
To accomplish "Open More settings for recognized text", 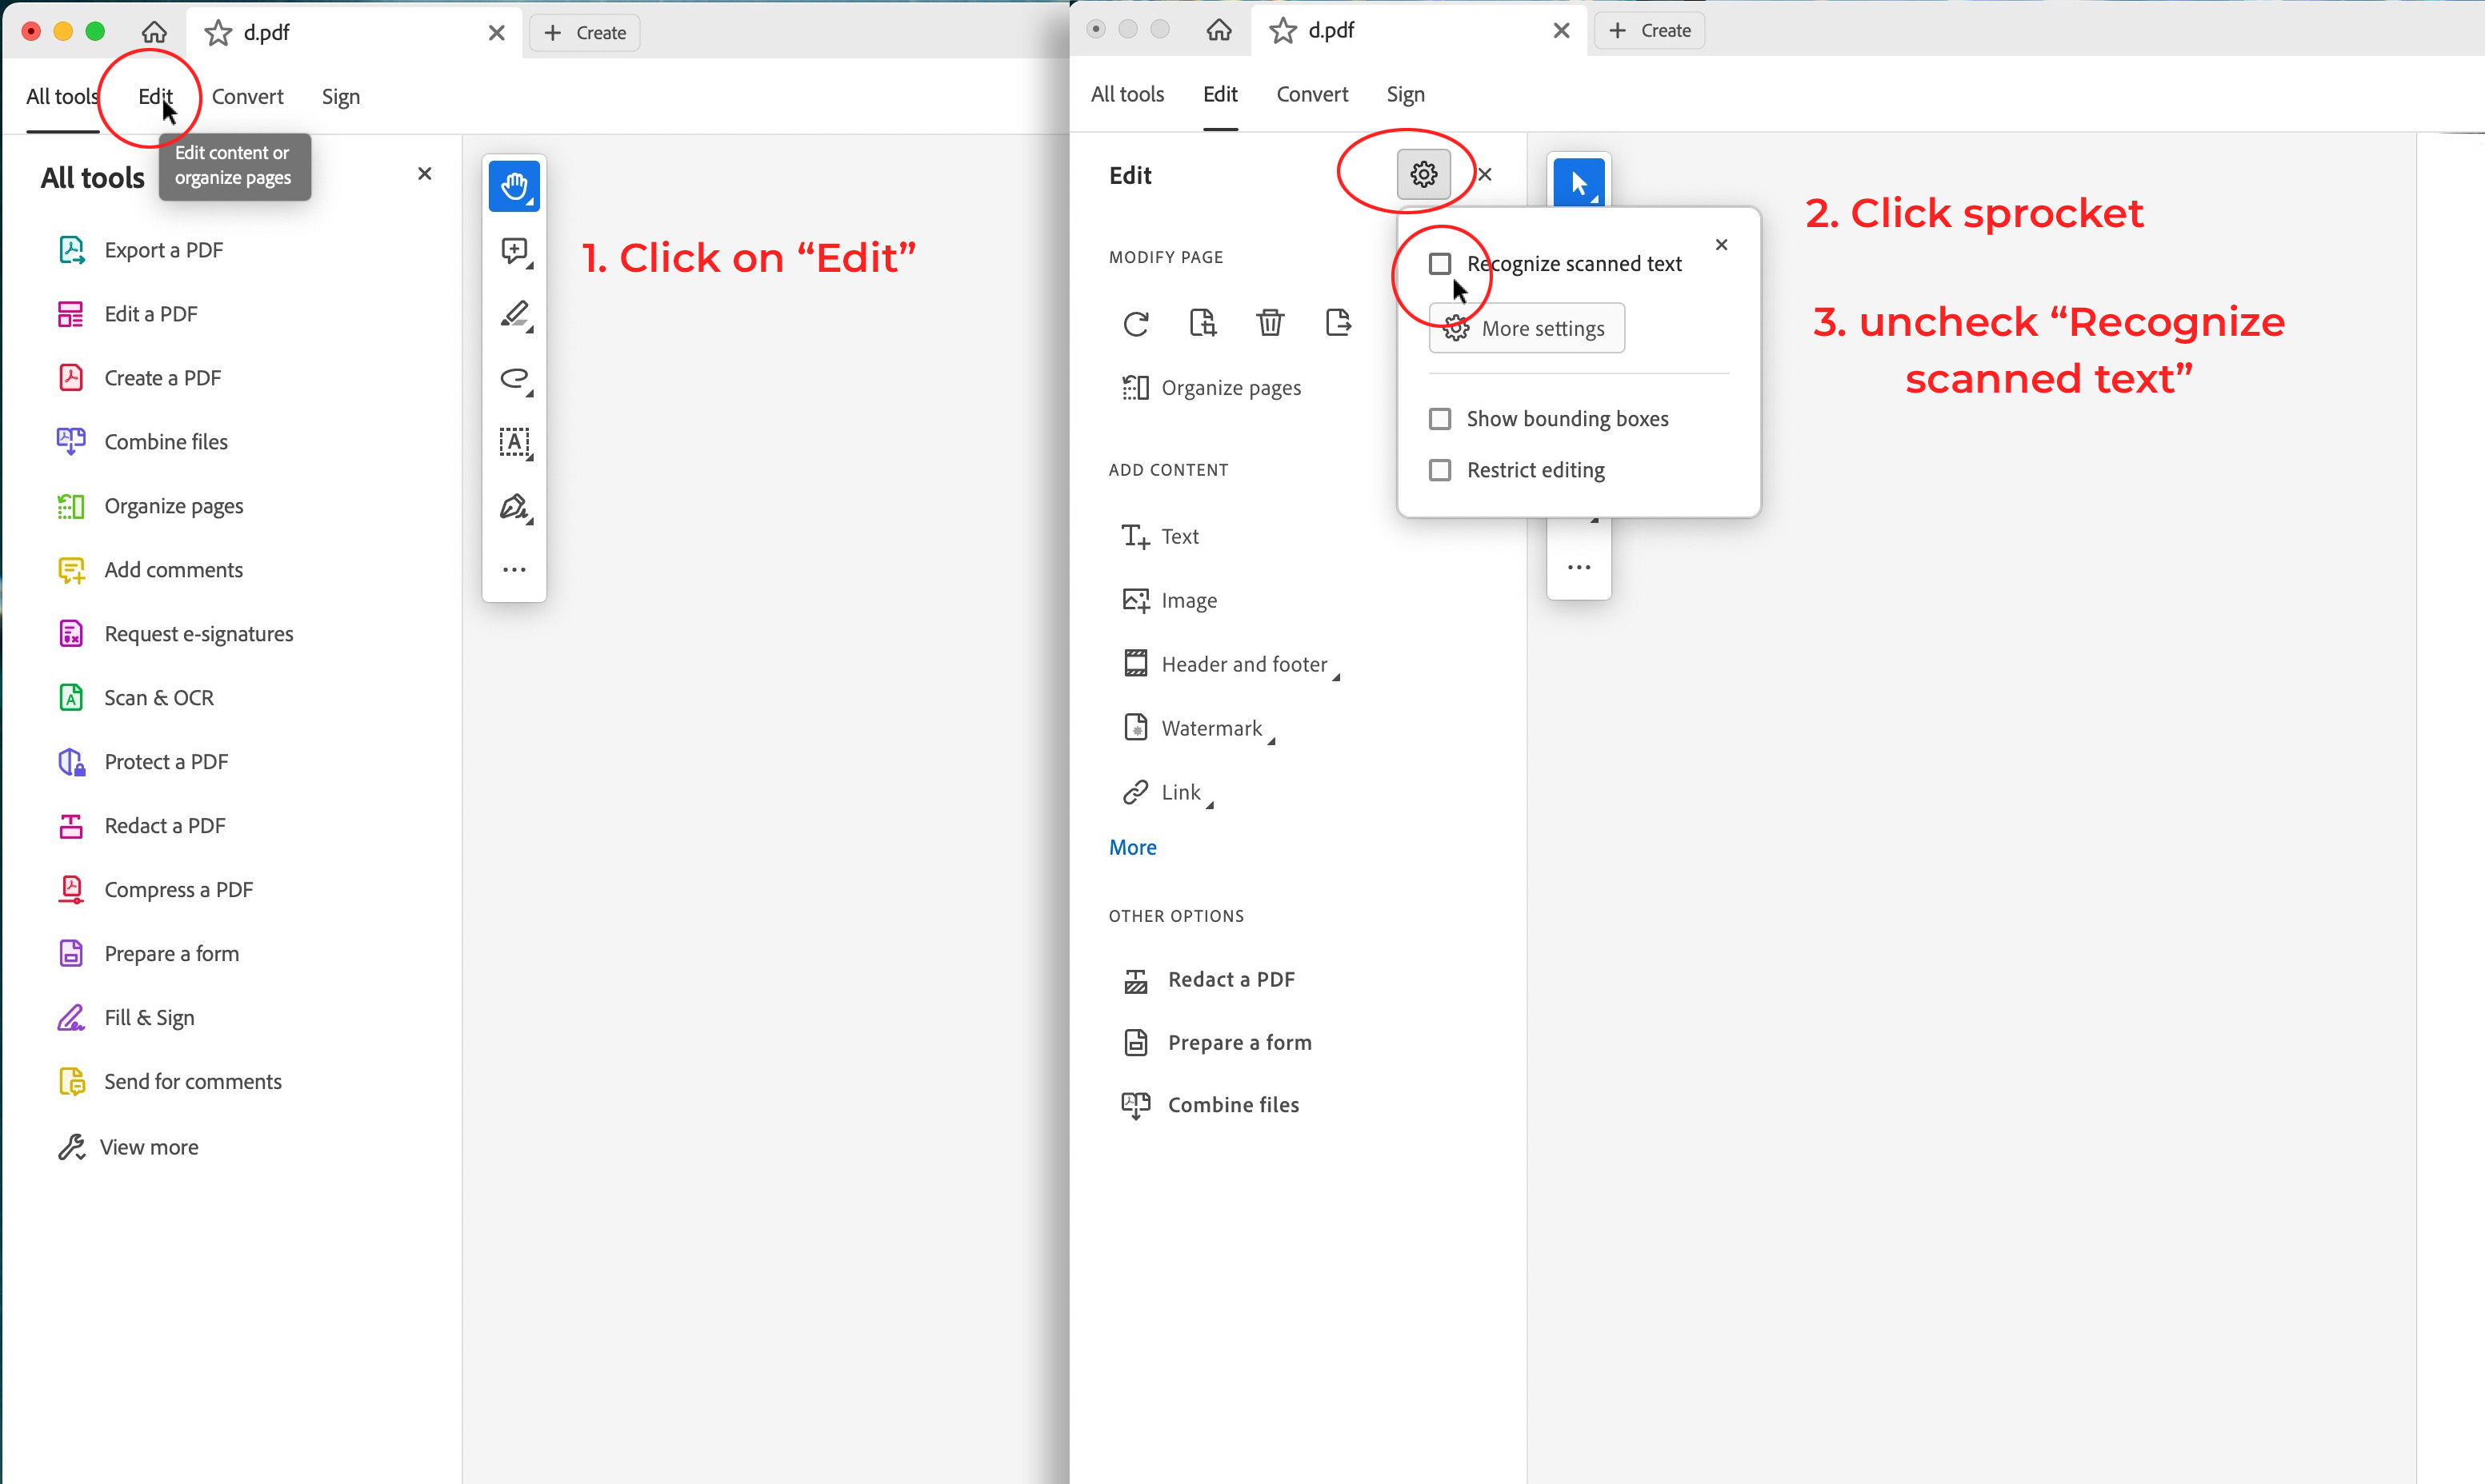I will 1527,328.
